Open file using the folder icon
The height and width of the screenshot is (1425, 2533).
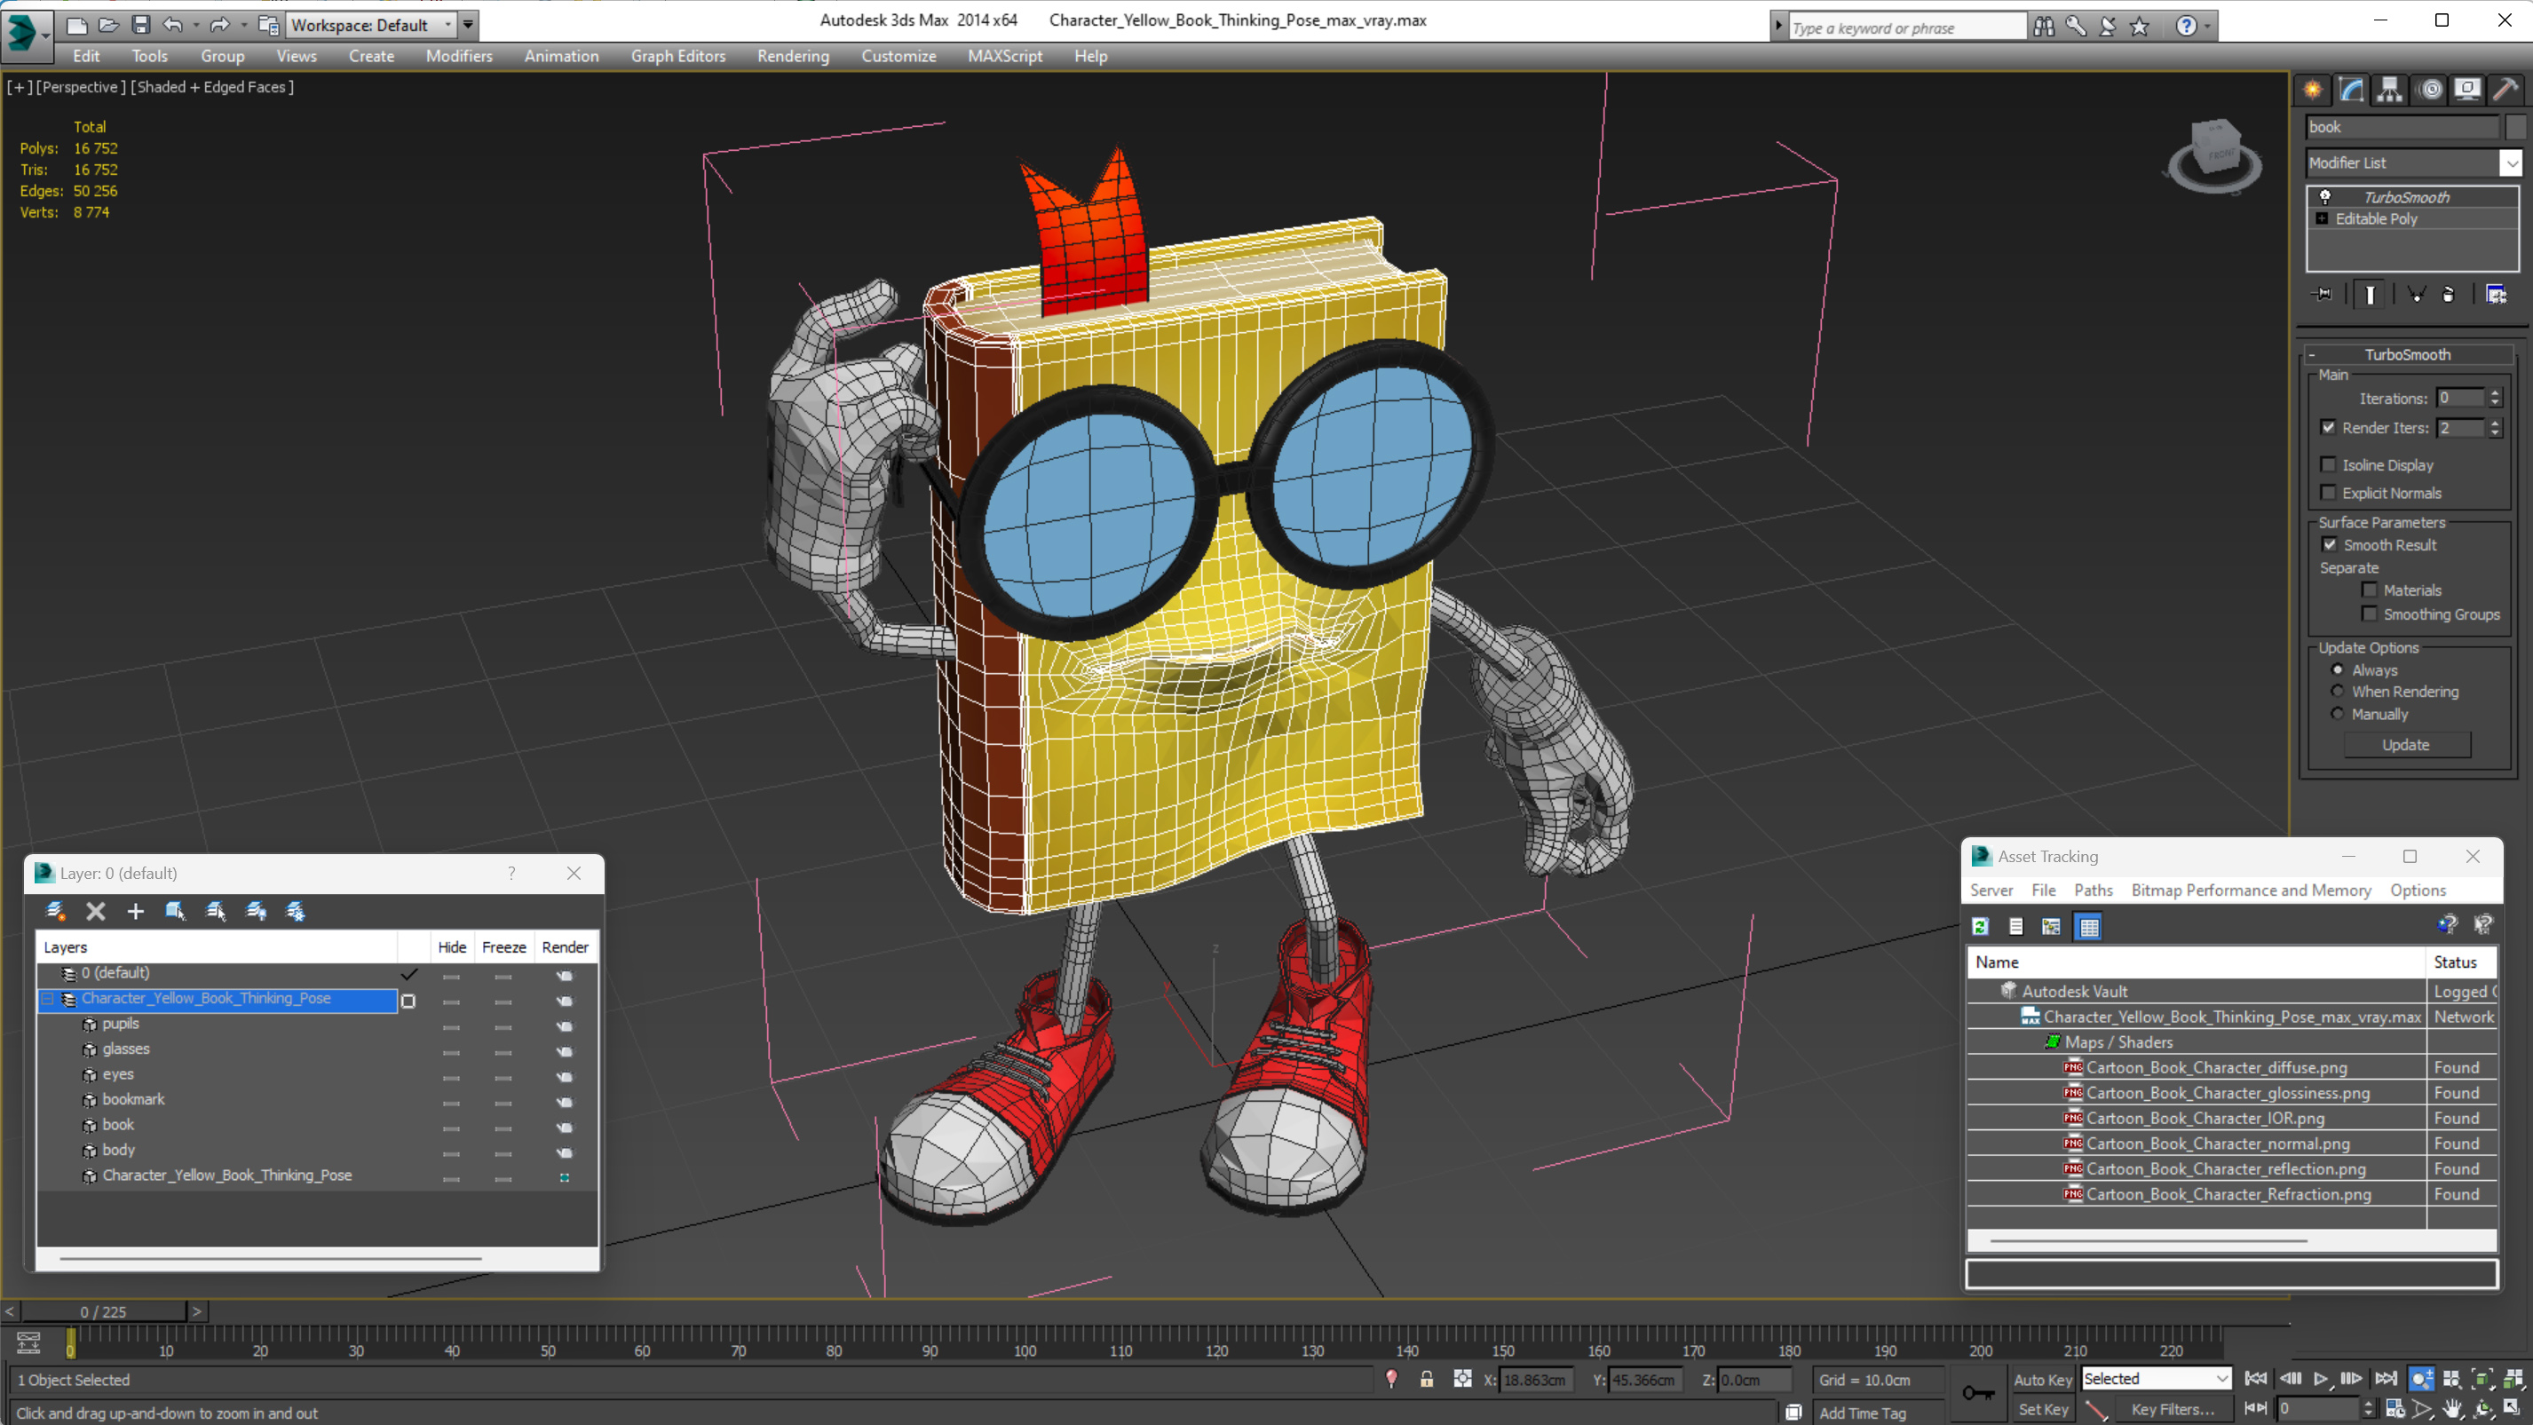pos(108,25)
